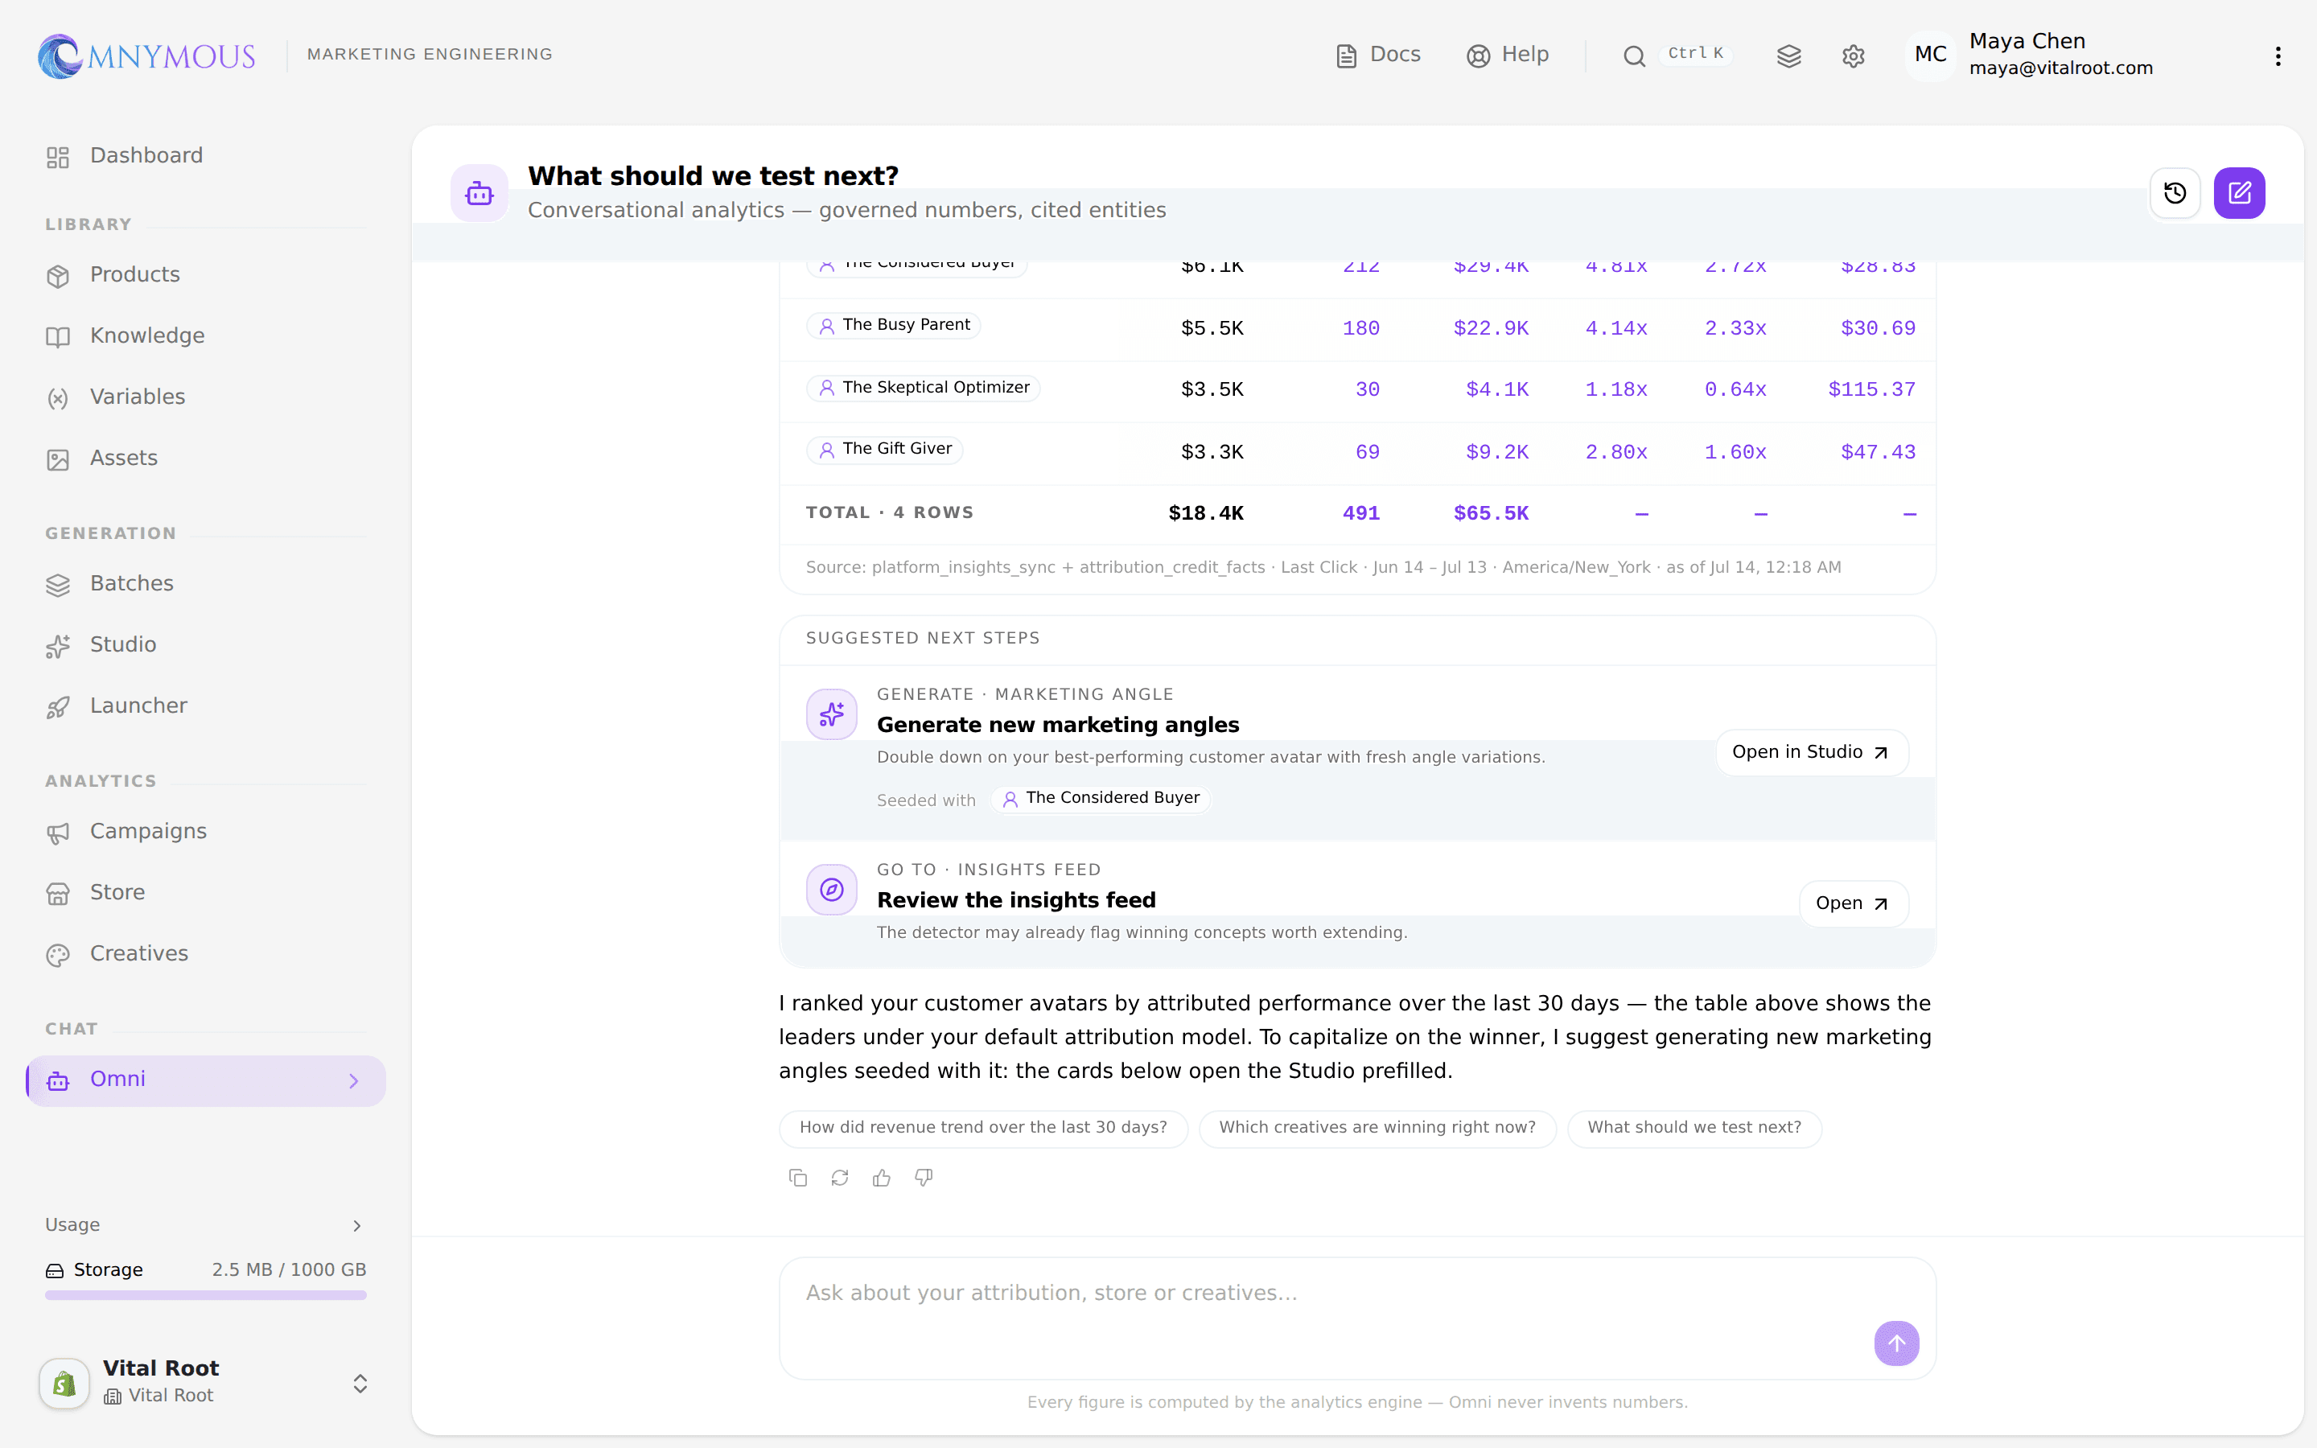Open the Help page

(1507, 55)
